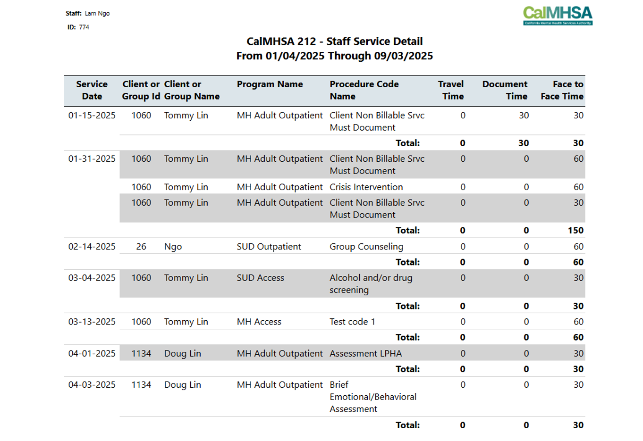Screen dimensions: 643x441
Task: Click the Travel Time column header
Action: (451, 90)
